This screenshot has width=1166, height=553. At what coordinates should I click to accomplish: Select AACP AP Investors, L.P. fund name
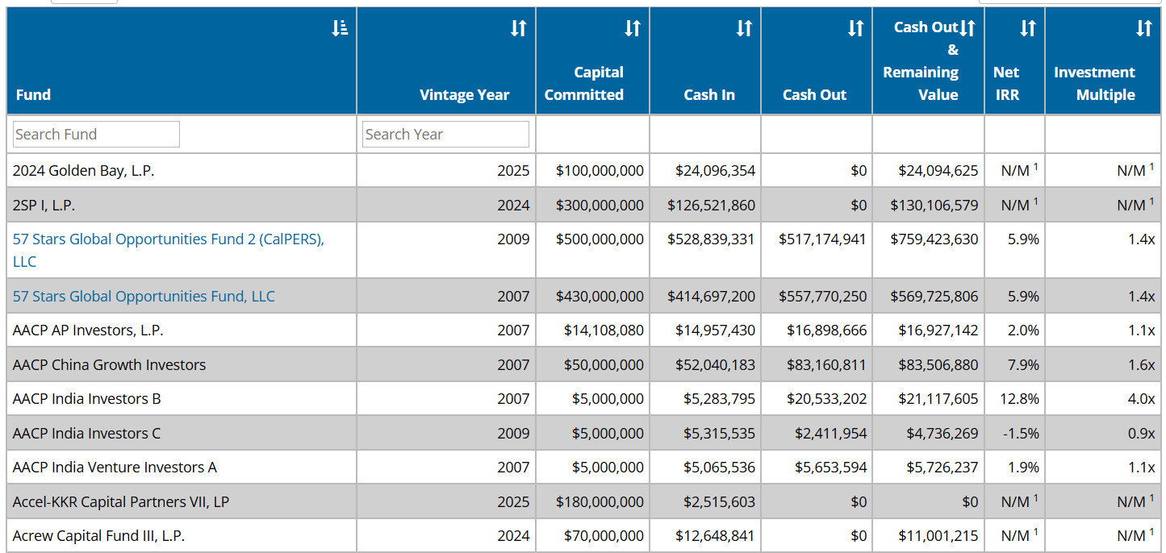pos(88,330)
